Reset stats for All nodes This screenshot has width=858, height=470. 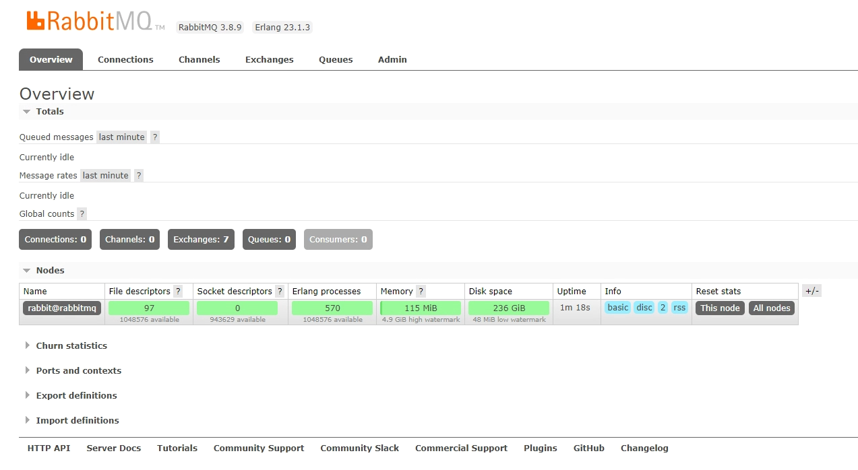pyautogui.click(x=772, y=308)
